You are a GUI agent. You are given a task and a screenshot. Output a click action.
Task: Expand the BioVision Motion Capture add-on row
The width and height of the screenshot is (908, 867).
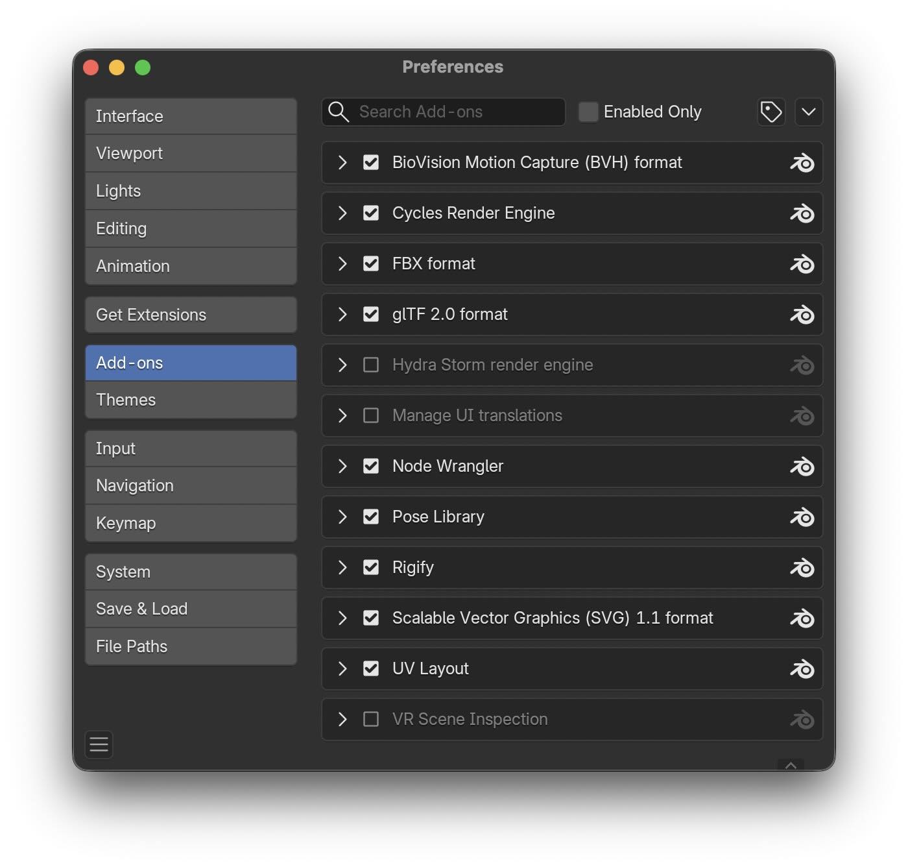[x=342, y=163]
